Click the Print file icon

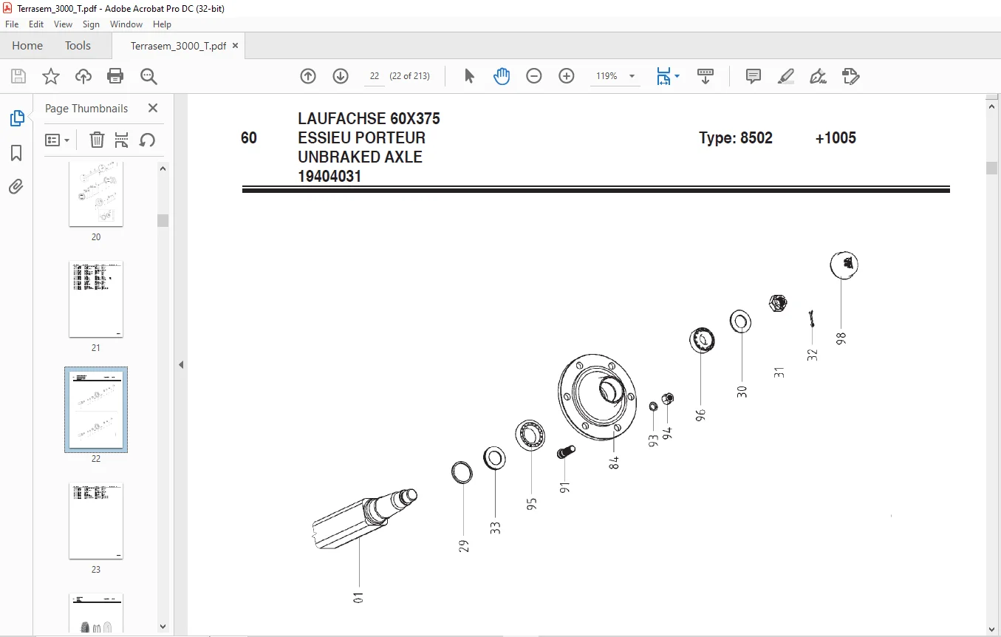(115, 76)
